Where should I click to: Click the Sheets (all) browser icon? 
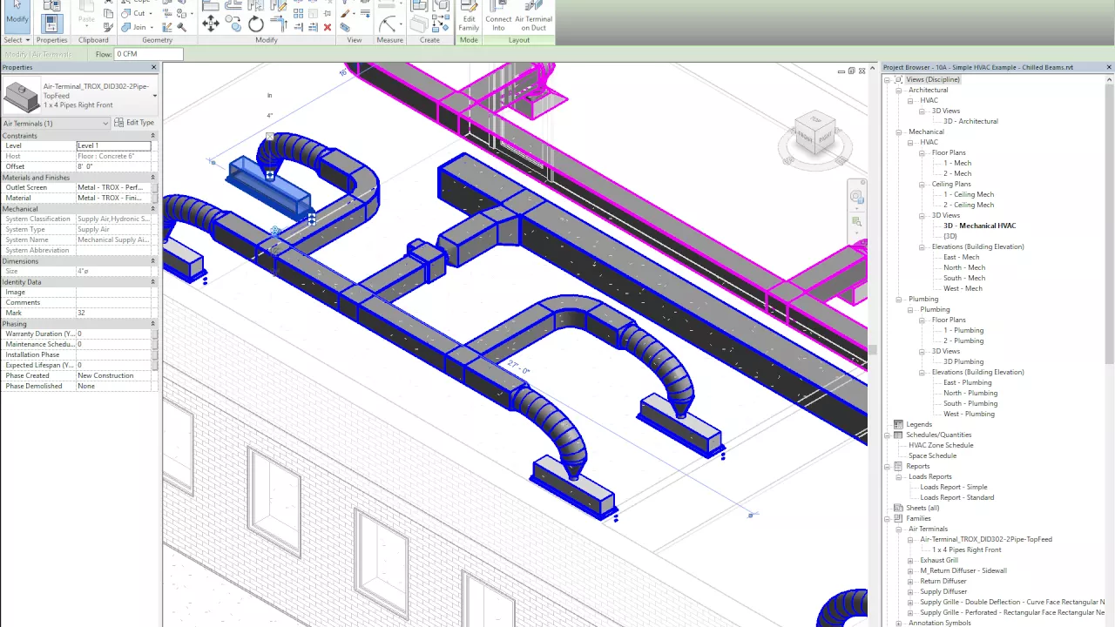coord(898,508)
